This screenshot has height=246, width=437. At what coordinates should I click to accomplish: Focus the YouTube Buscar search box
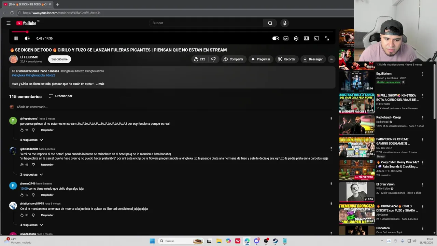pos(206,23)
